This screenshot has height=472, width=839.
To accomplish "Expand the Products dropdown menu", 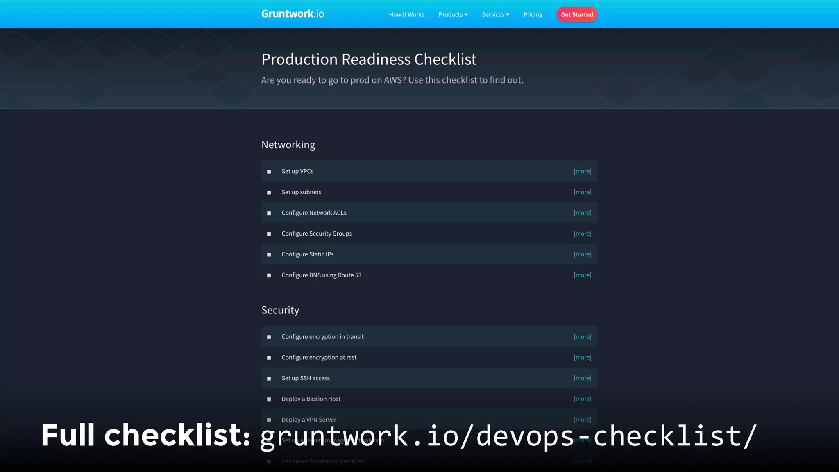I will (x=453, y=14).
